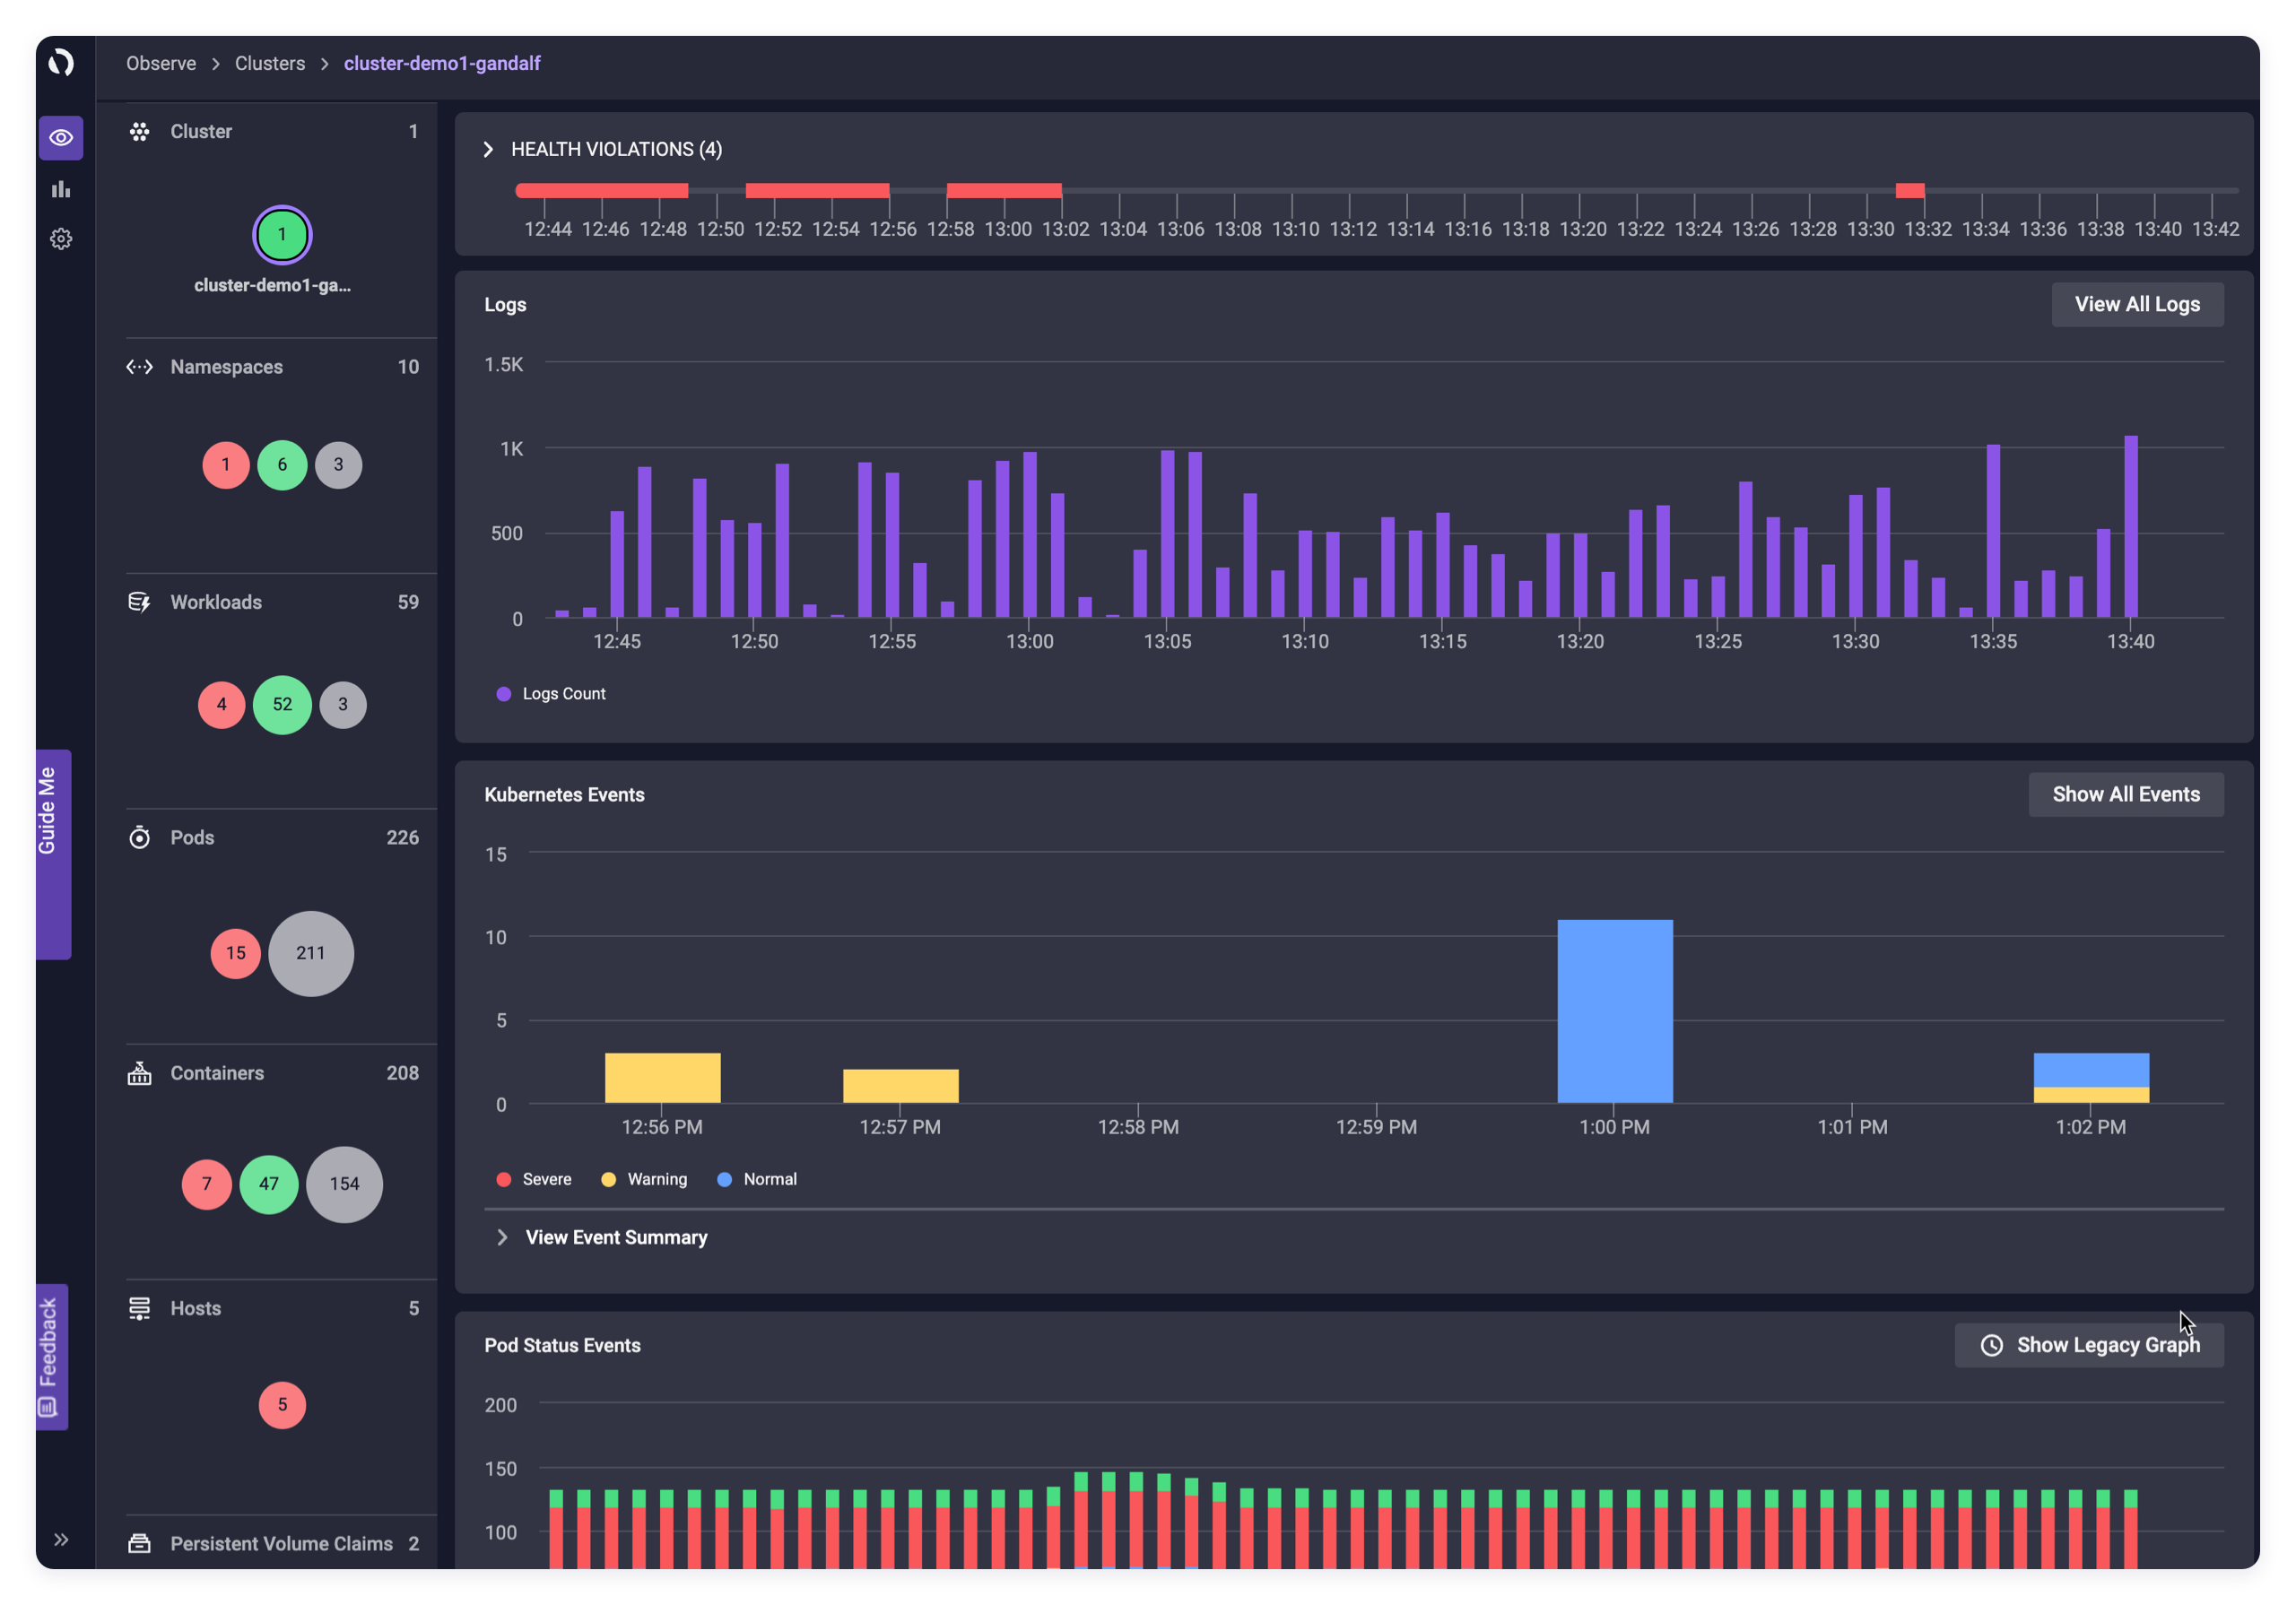Click the Guide Me tab on sidebar
Viewport: 2296px width, 1605px height.
[x=48, y=837]
